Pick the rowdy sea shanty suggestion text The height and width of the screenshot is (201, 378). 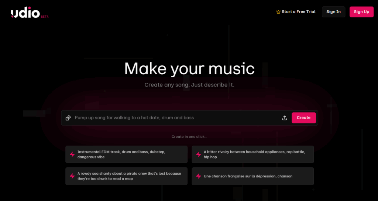(129, 176)
